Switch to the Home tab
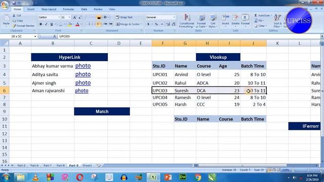This screenshot has width=324, height=182. (17, 9)
